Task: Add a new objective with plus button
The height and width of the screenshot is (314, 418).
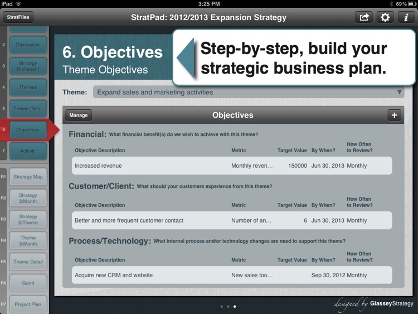Action: pyautogui.click(x=394, y=115)
